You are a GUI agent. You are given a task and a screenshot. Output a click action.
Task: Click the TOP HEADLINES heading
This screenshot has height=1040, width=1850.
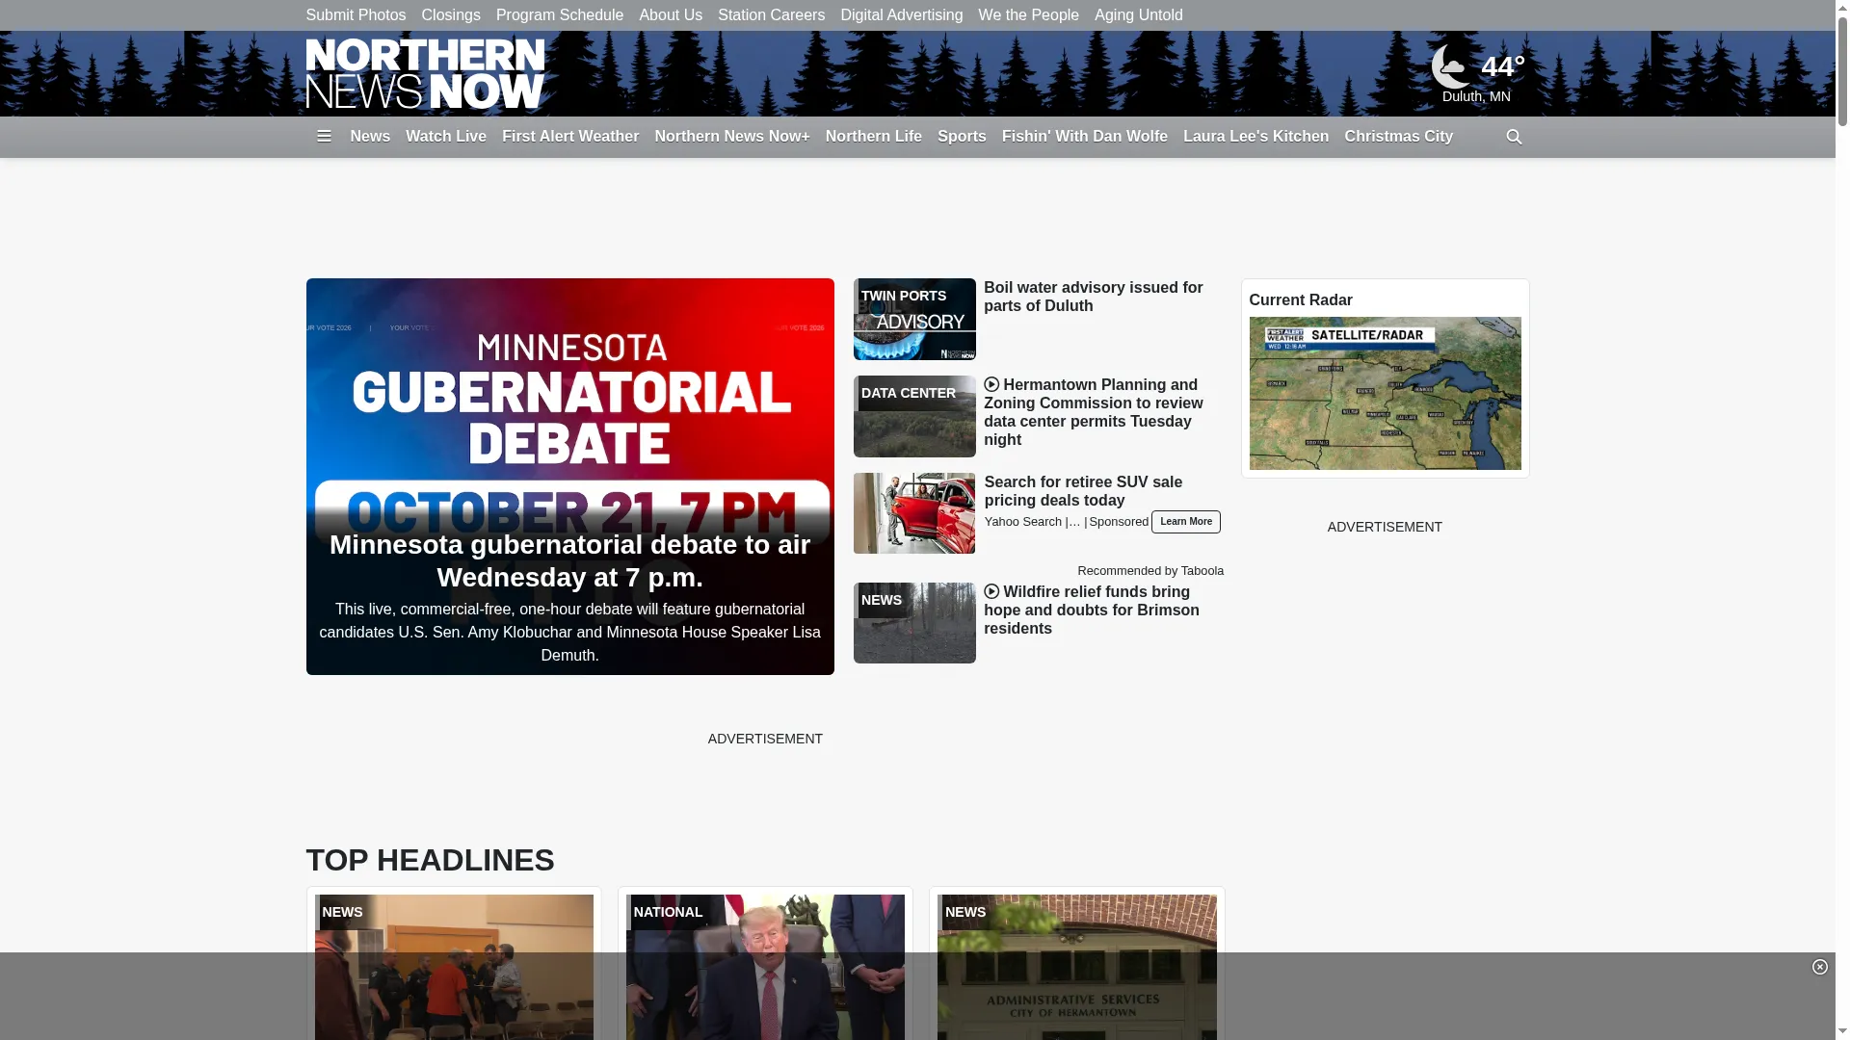point(430,860)
